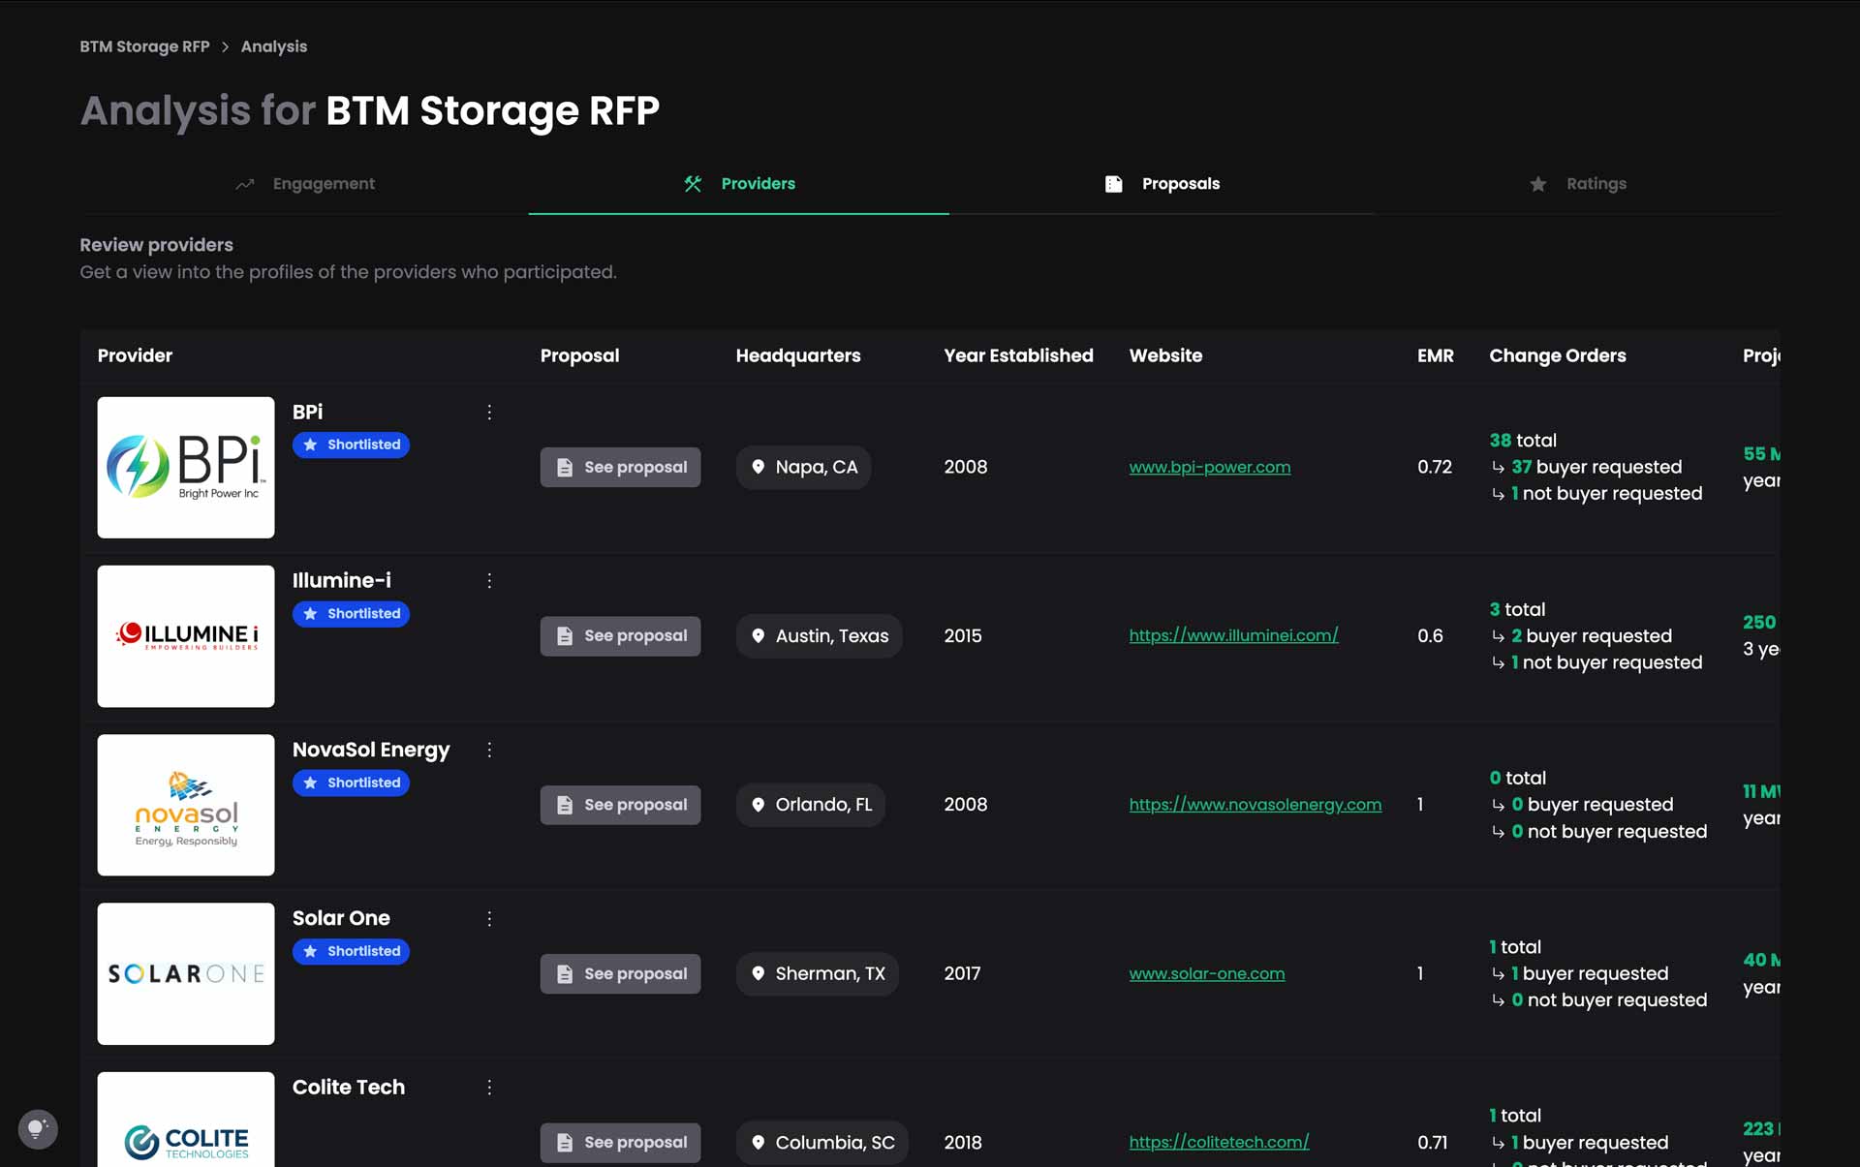This screenshot has height=1167, width=1860.
Task: Open the three-dot menu for Illumine-i
Action: pos(489,581)
